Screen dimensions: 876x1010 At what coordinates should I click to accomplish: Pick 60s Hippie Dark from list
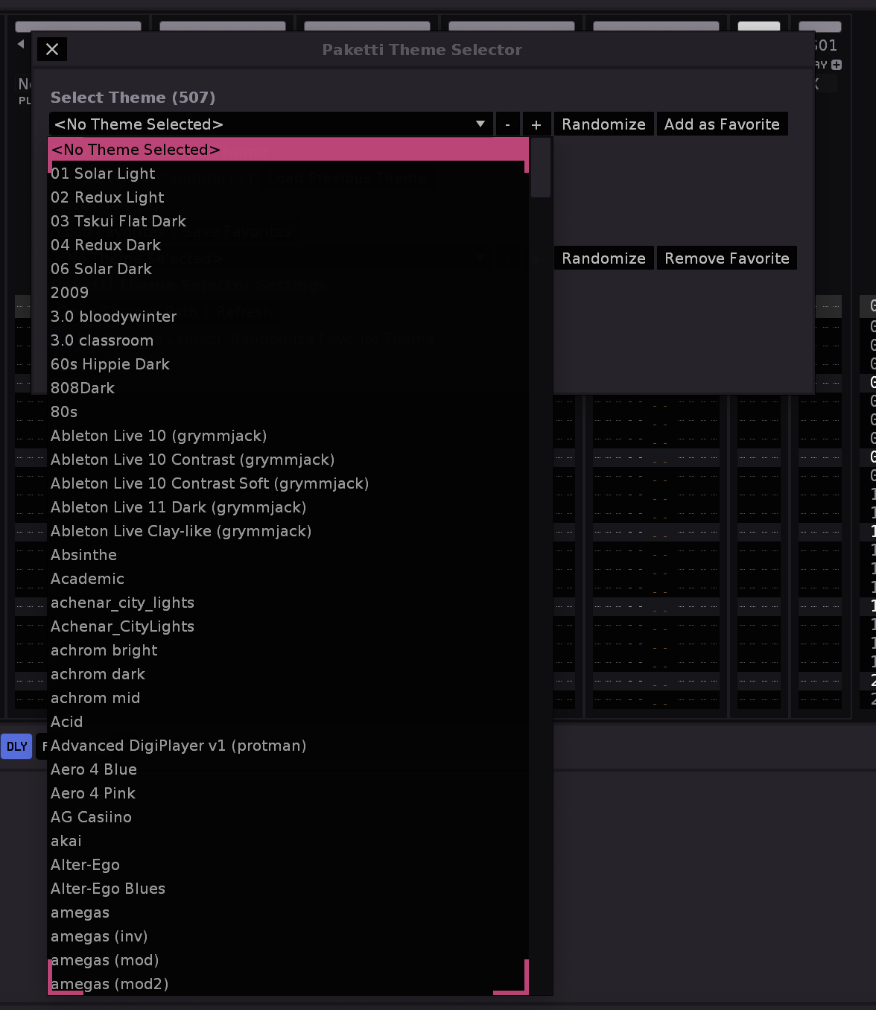(x=110, y=364)
